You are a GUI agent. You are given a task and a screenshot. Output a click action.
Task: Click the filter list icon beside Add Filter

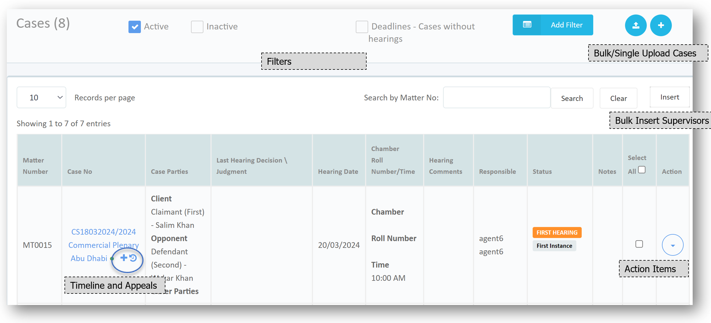527,25
